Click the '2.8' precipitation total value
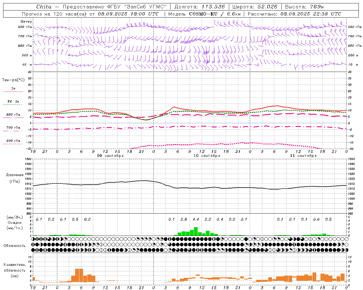Screen dimensions: 363x290 [184, 219]
